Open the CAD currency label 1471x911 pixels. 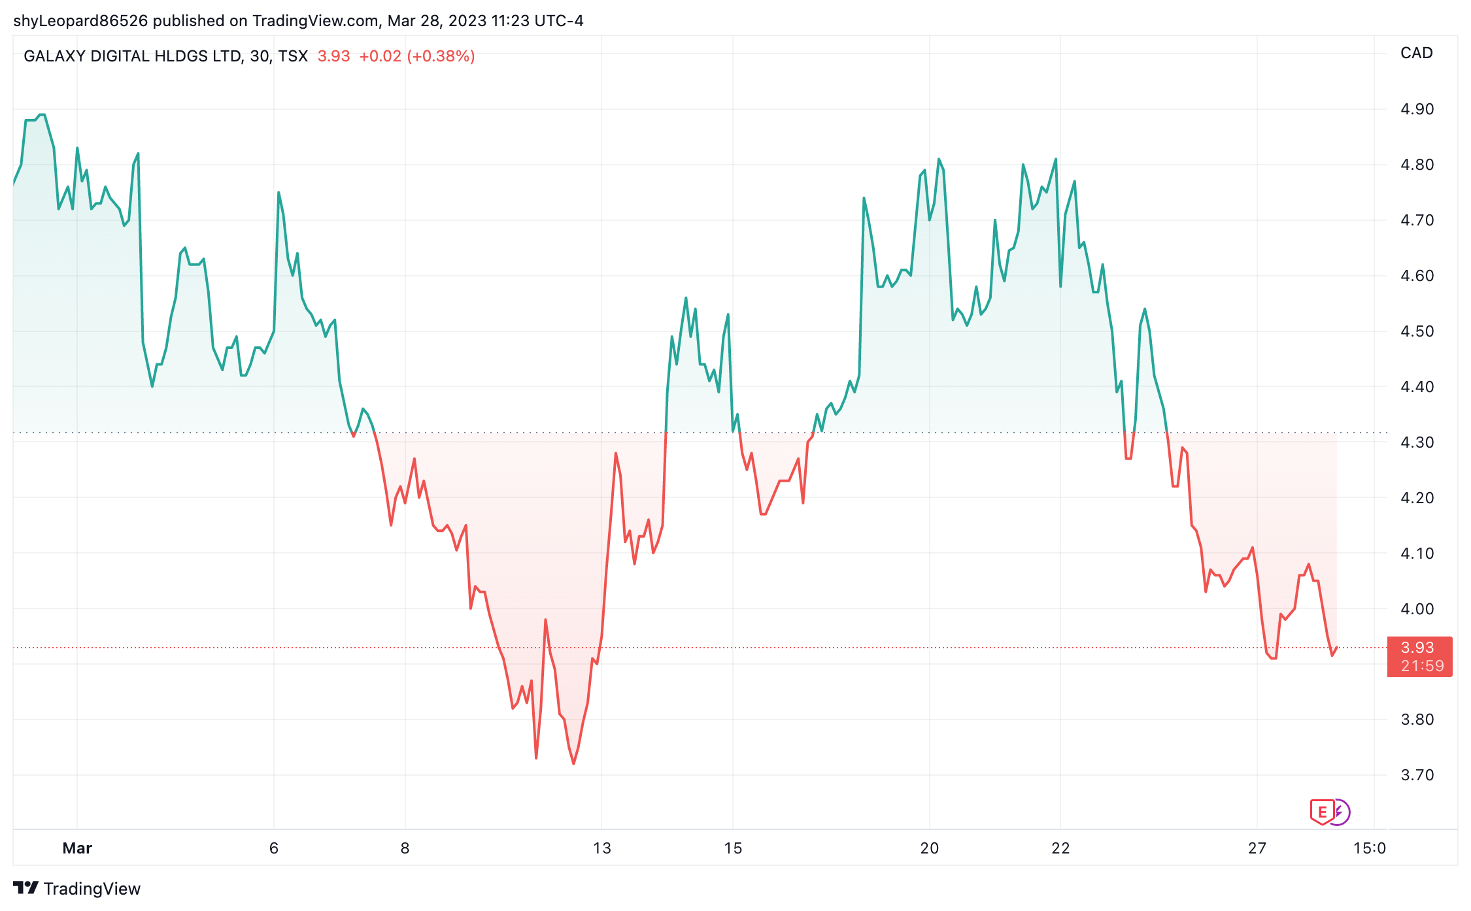coord(1416,53)
